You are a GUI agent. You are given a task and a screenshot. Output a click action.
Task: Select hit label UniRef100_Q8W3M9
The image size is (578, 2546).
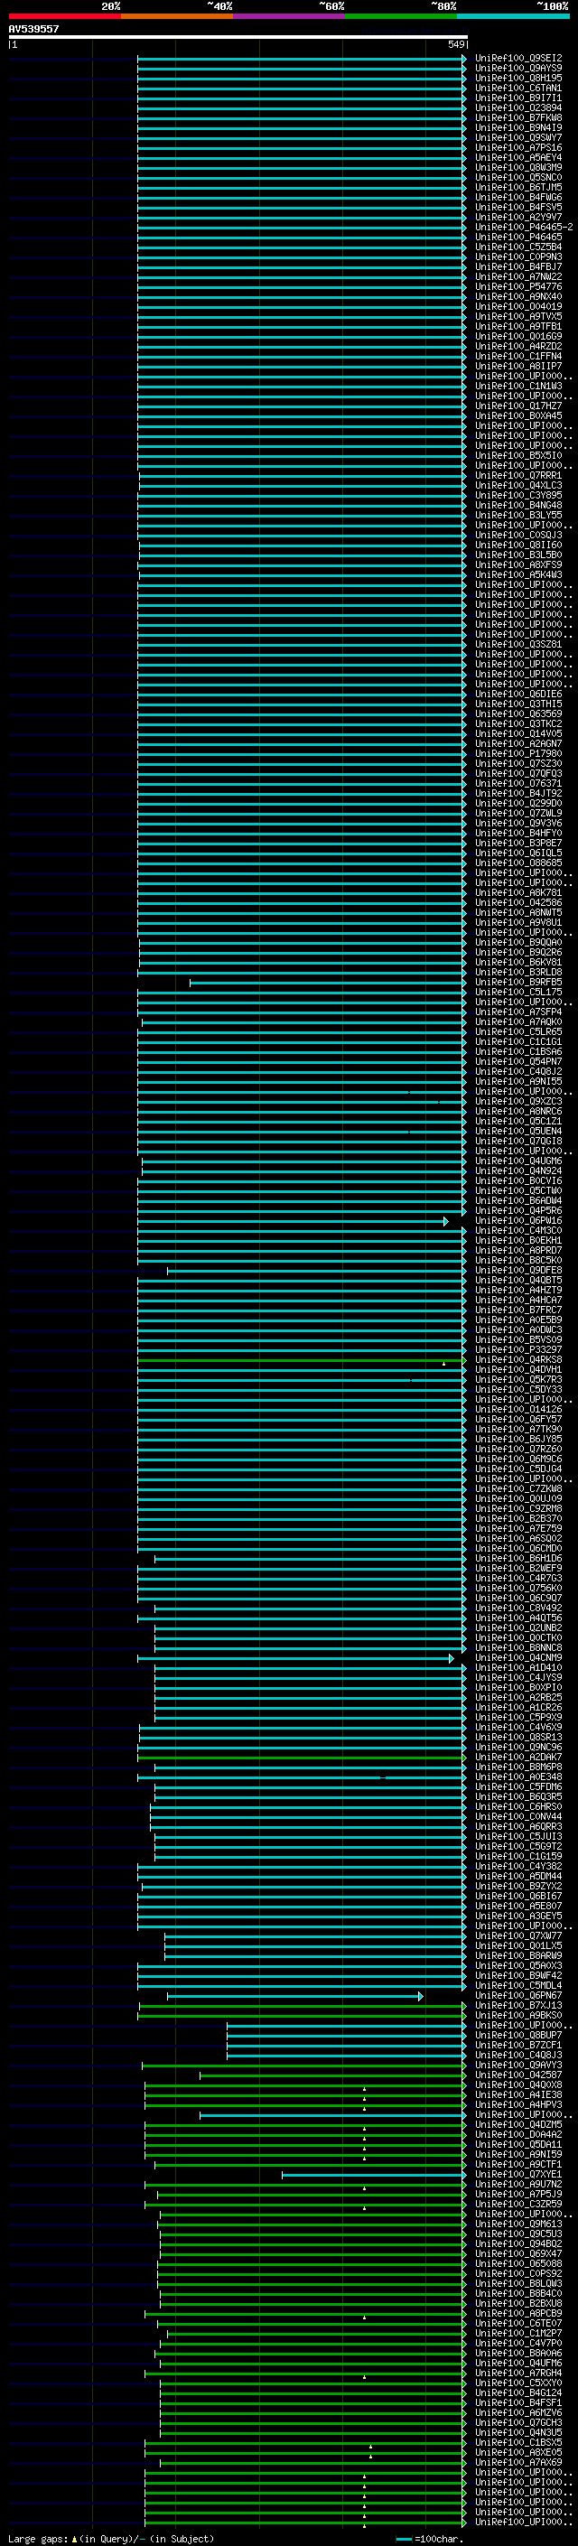tap(518, 167)
